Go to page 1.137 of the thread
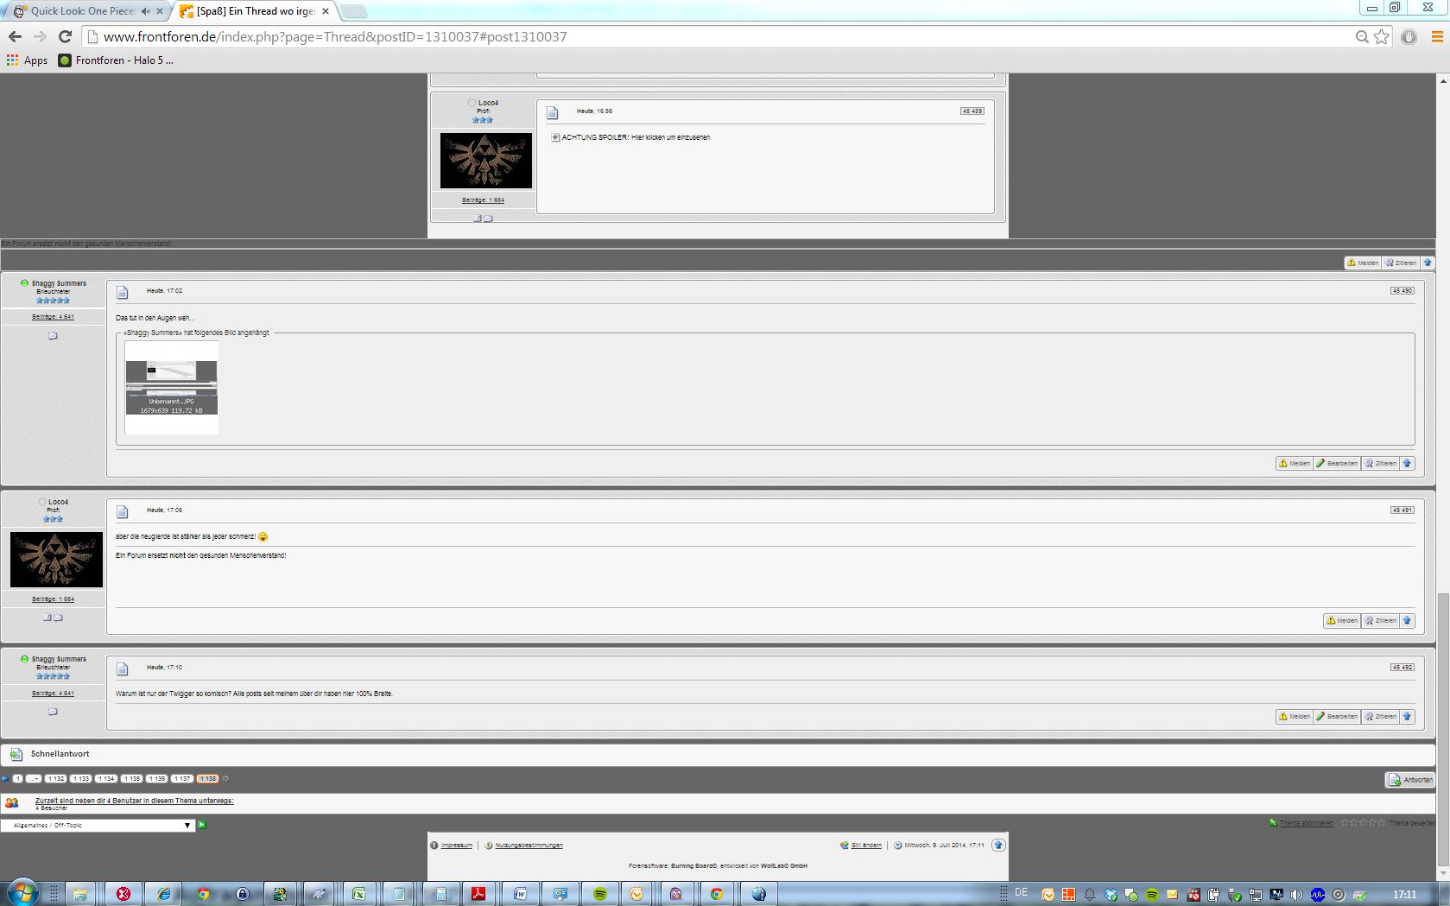 point(181,778)
